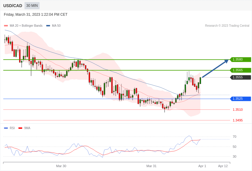Click the RSI 30 axis value
Screen dimensions: 252x171
pyautogui.click(x=235, y=156)
